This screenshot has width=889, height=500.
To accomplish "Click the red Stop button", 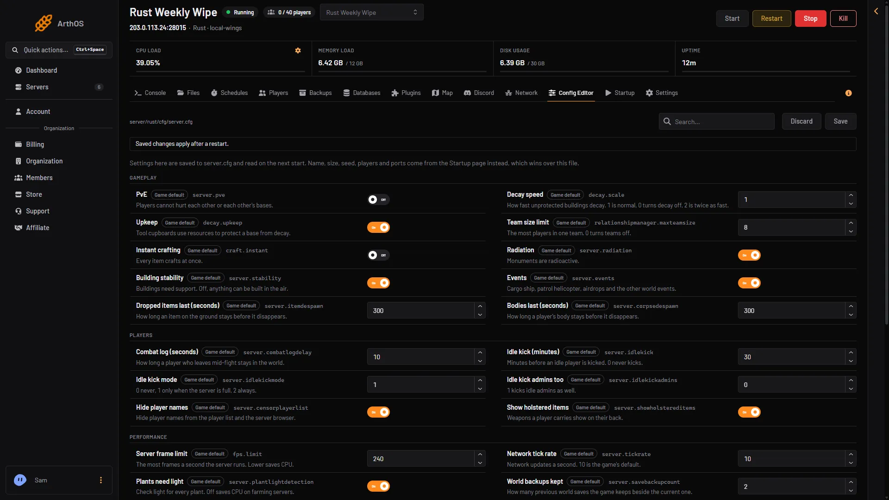I will 810,19.
